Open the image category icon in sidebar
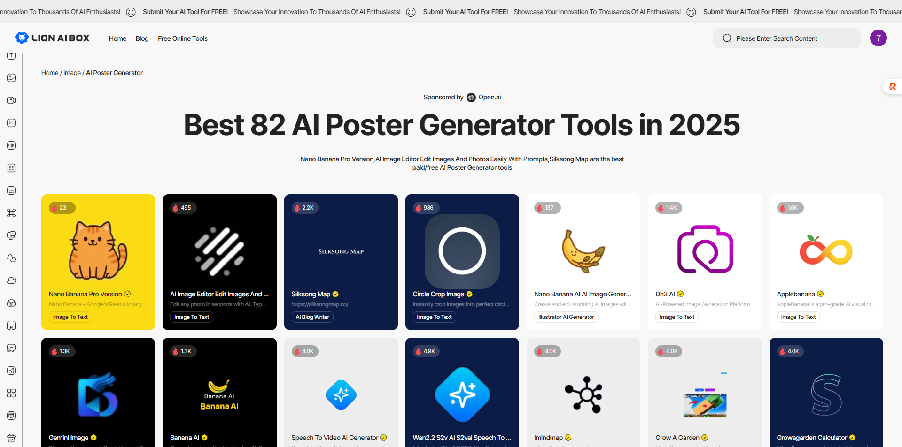 coord(11,78)
